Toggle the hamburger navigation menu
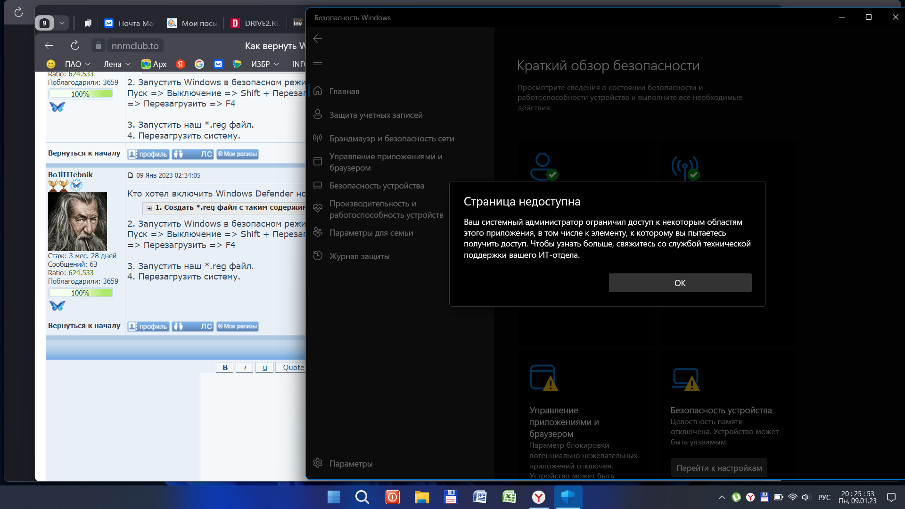This screenshot has height=509, width=905. pos(318,63)
